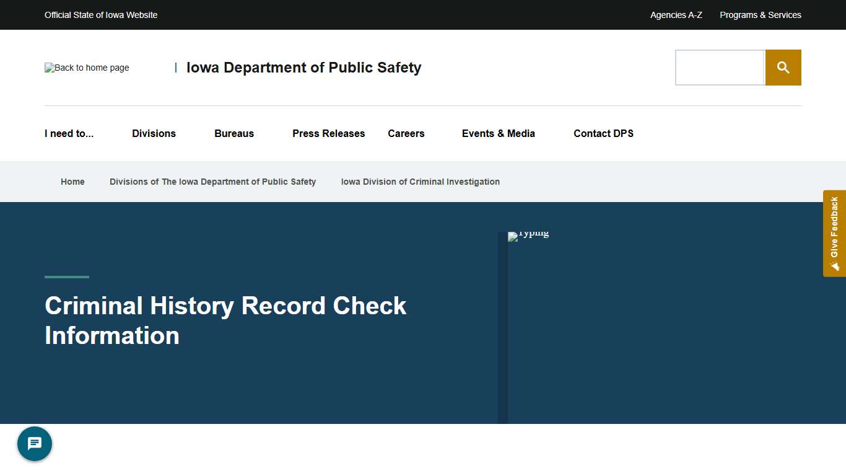The width and height of the screenshot is (846, 476).
Task: Click Programs & Services in top bar
Action: click(761, 14)
